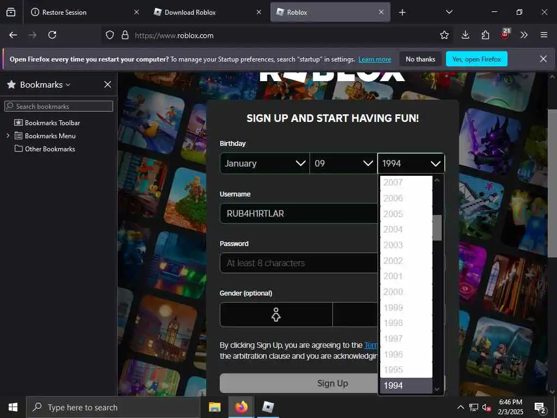Choose 2005 in year list
The image size is (557, 418).
pyautogui.click(x=406, y=214)
